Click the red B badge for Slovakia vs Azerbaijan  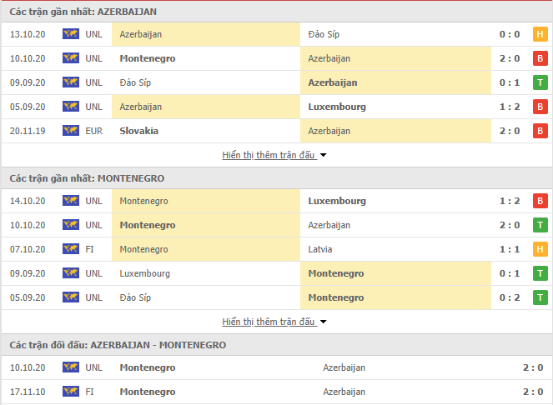click(540, 131)
